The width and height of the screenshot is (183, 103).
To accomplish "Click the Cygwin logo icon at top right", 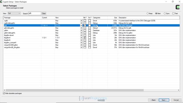I will [x=178, y=7].
